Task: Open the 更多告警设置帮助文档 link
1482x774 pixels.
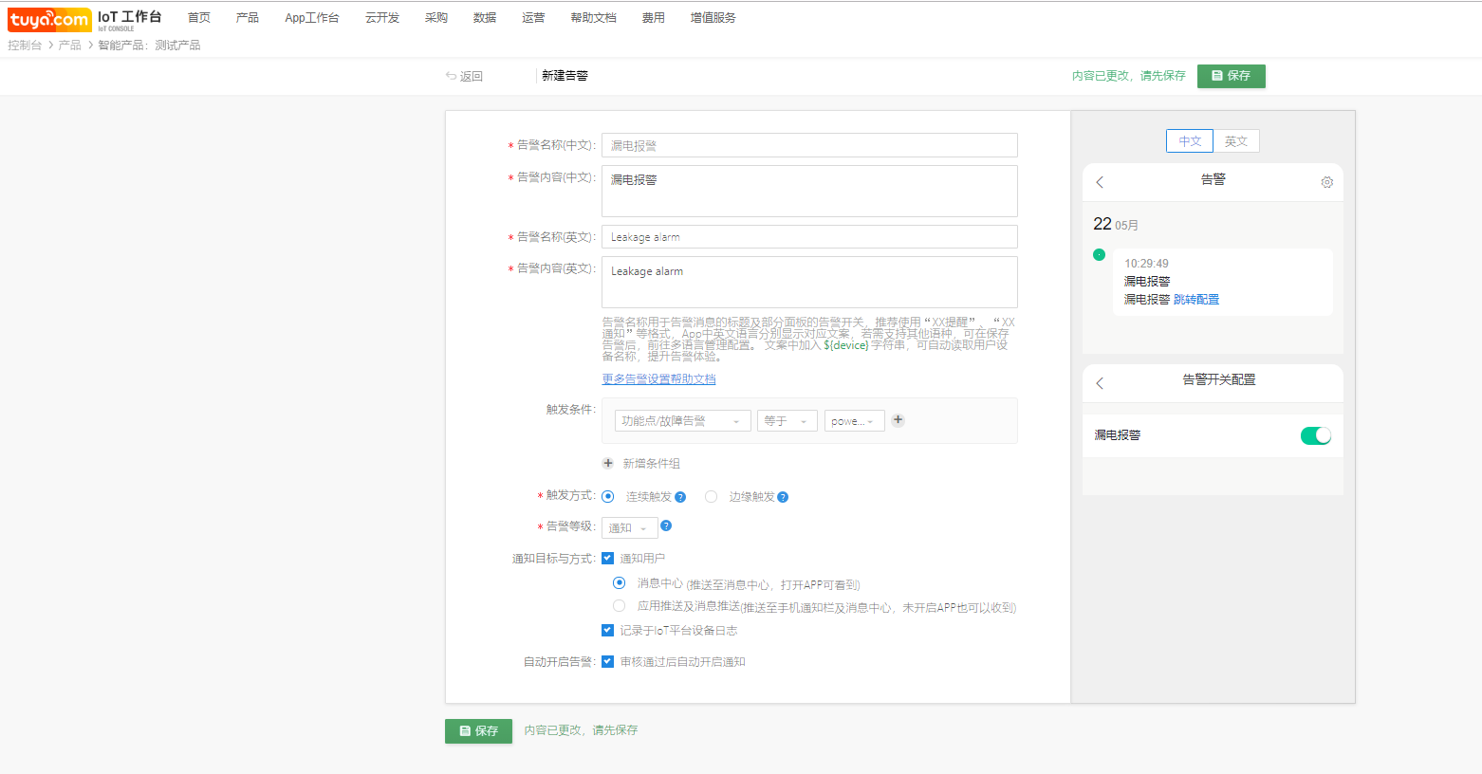Action: coord(658,379)
